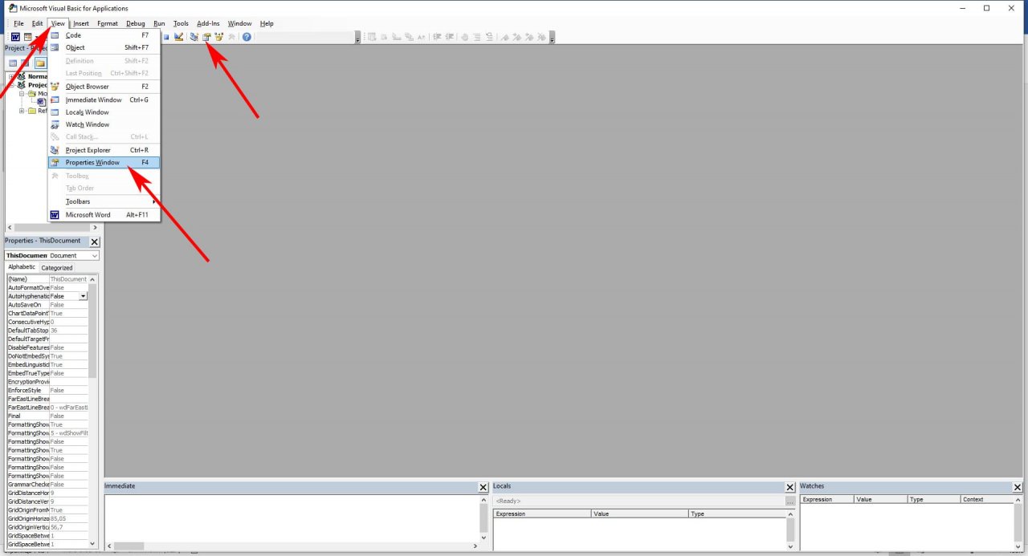1028x556 pixels.
Task: Select Properties Window menu entry
Action: click(104, 162)
